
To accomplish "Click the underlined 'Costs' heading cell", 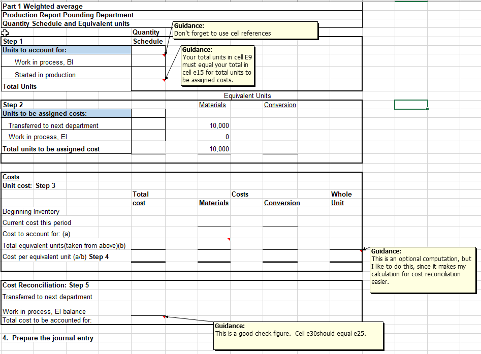I will click(11, 177).
